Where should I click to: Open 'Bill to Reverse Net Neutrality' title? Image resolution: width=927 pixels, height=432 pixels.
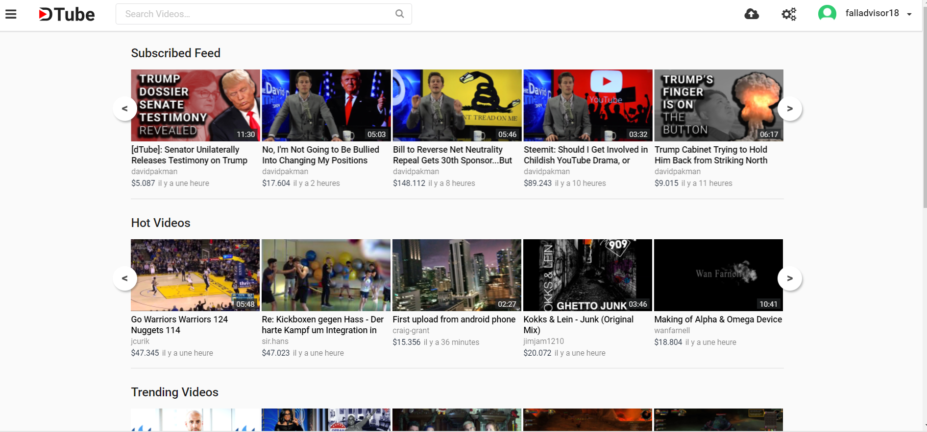click(x=453, y=155)
